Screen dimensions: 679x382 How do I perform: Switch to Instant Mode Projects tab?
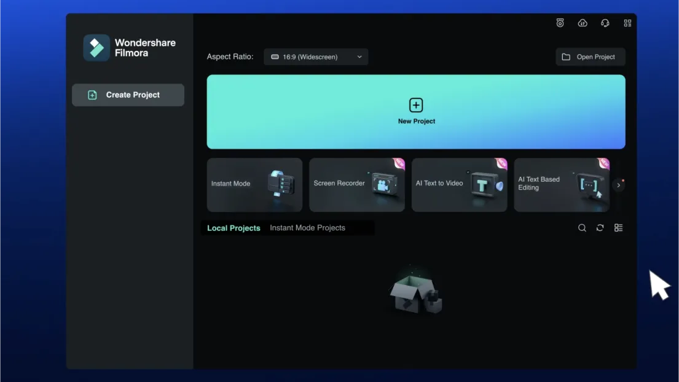coord(307,228)
